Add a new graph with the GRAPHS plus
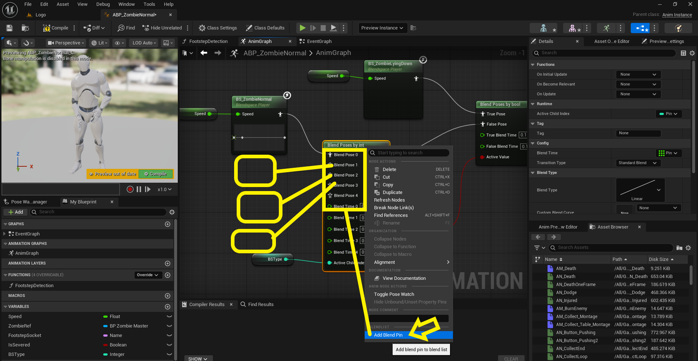This screenshot has height=361, width=698. coord(168,224)
